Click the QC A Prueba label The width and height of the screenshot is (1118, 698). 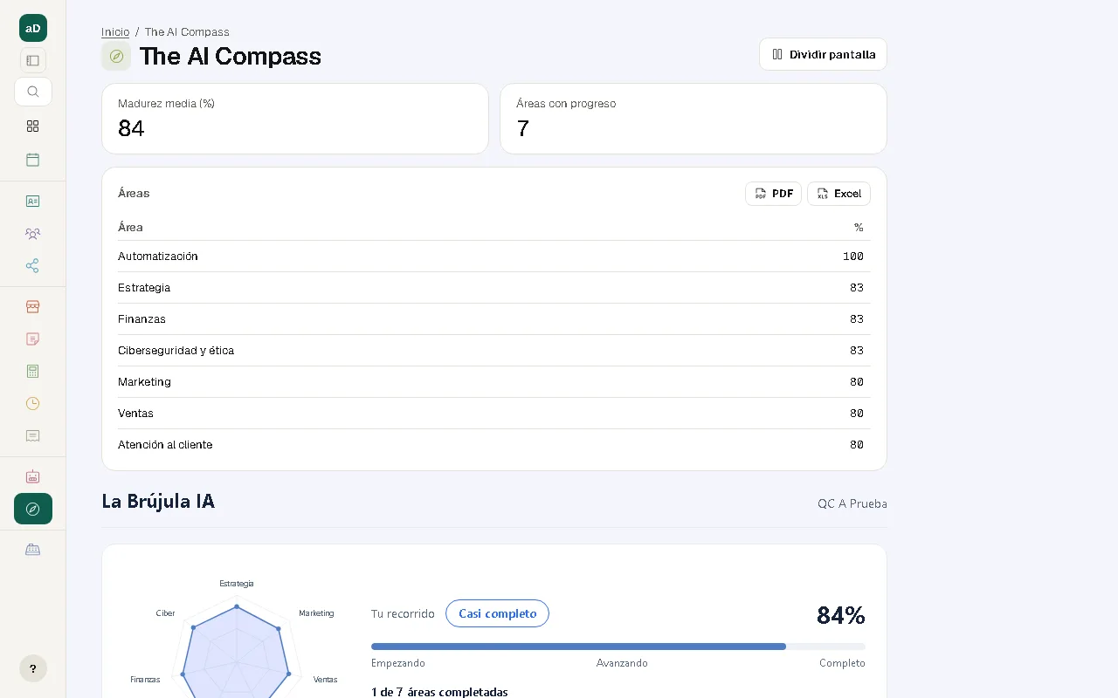click(x=852, y=503)
